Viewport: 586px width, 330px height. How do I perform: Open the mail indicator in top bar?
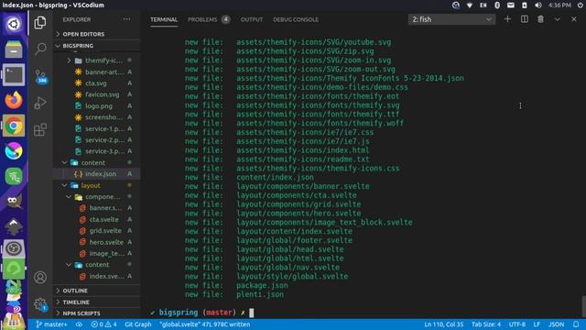click(x=511, y=5)
